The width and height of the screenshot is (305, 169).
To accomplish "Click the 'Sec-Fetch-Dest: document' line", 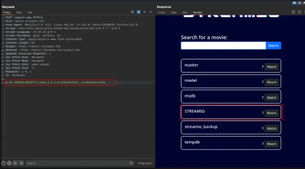I will point(25,57).
